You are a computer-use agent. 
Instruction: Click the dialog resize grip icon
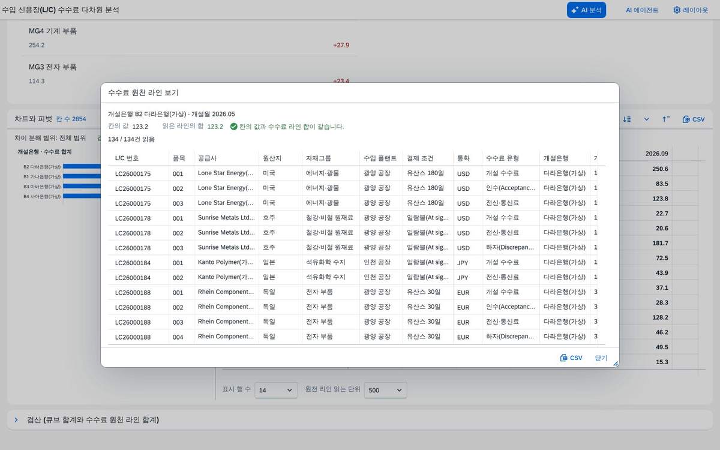coord(615,363)
